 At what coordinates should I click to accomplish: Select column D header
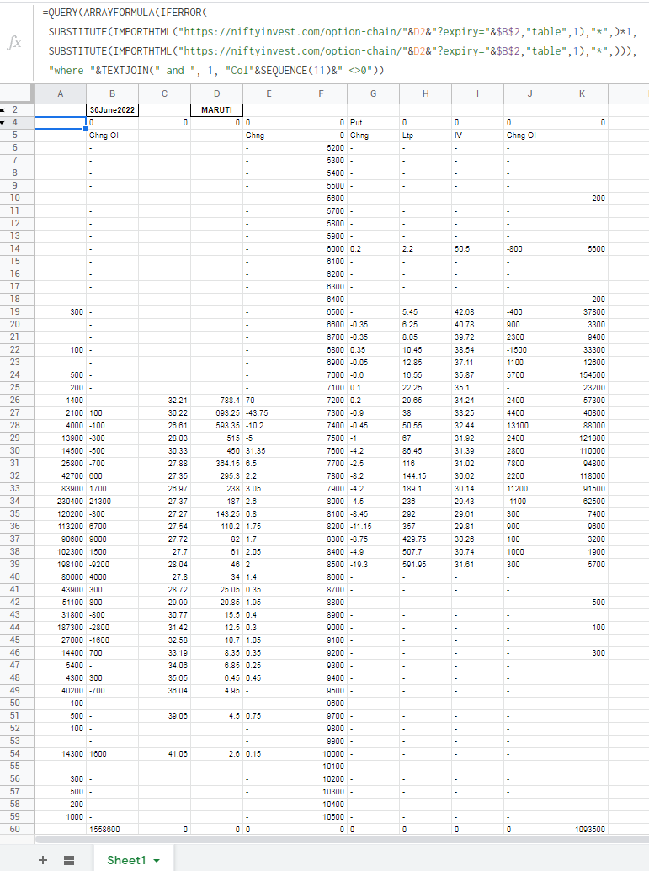[216, 93]
